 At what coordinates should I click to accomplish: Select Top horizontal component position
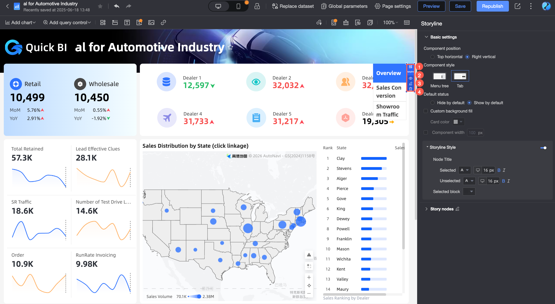point(433,57)
